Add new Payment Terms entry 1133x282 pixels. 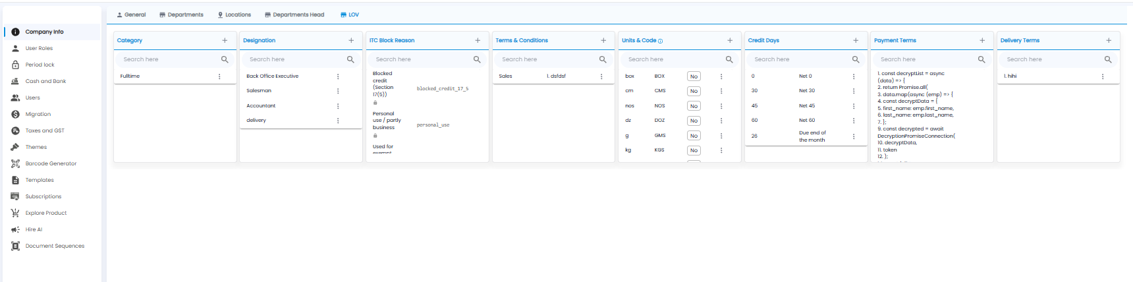click(982, 40)
